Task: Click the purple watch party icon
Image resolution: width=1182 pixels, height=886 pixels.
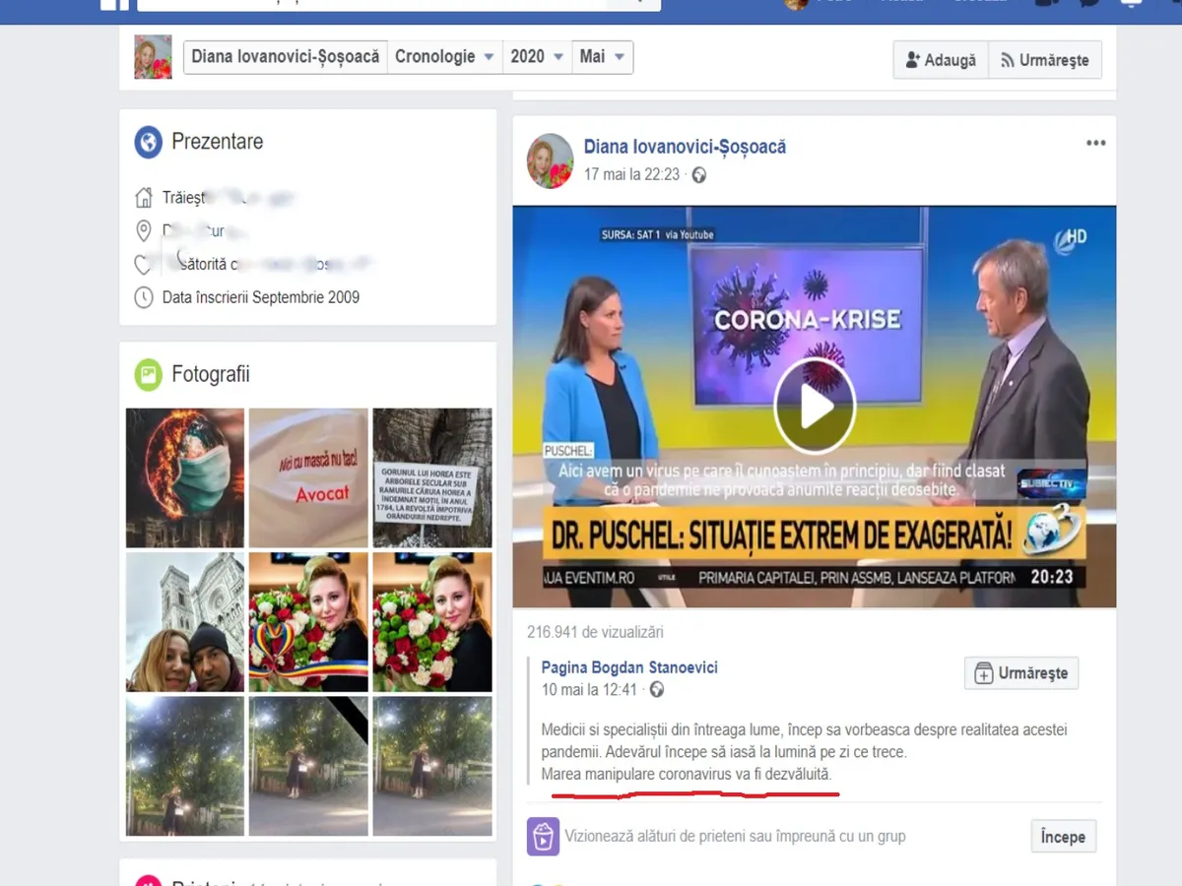Action: pyautogui.click(x=543, y=836)
